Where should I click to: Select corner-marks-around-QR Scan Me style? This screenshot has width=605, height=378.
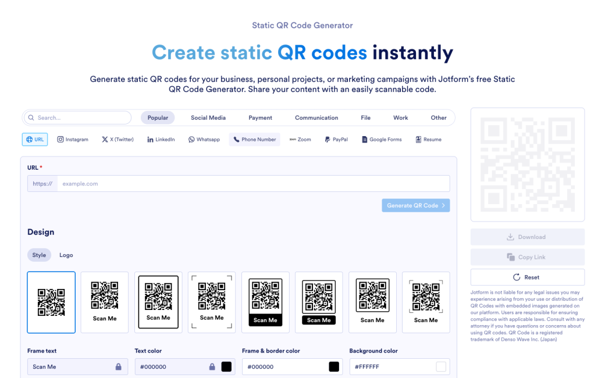click(x=426, y=302)
